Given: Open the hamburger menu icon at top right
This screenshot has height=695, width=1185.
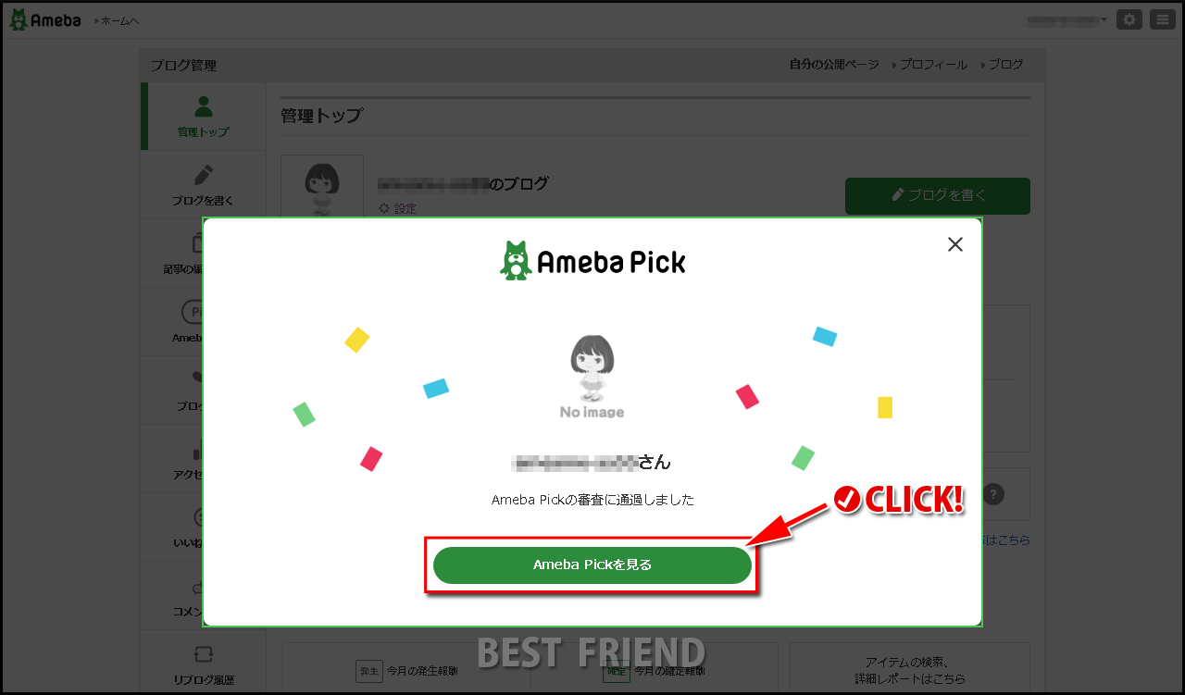Looking at the screenshot, I should coord(1162,19).
